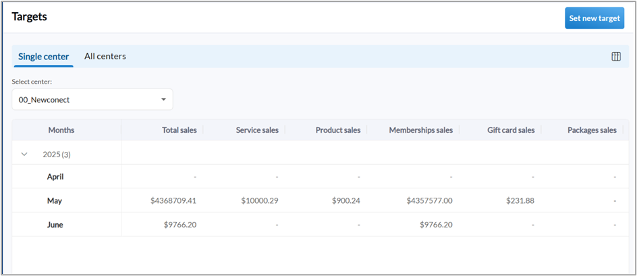Switch to the All centers tab
This screenshot has width=637, height=276.
(105, 57)
